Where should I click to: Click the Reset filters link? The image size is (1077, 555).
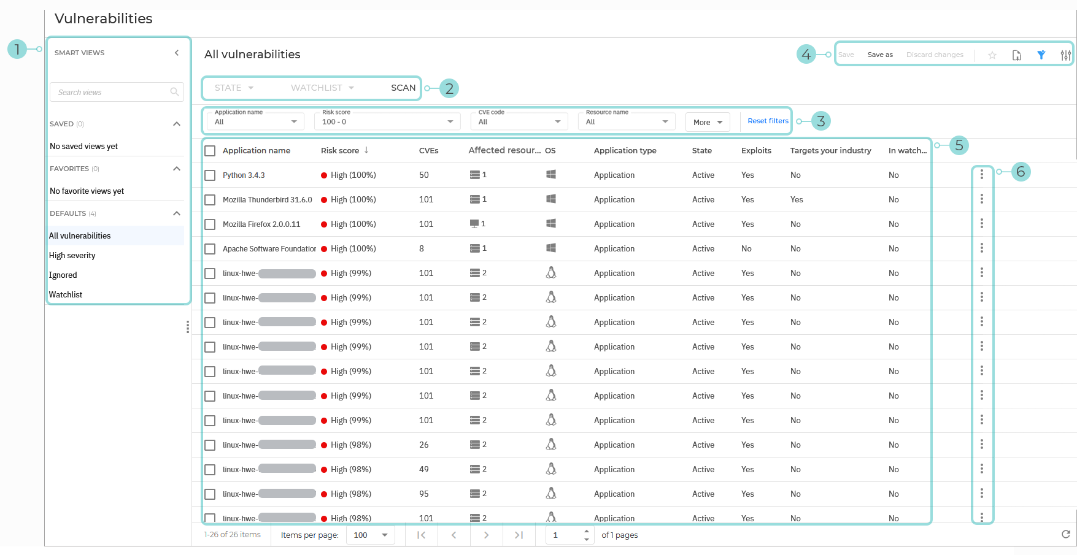[768, 121]
